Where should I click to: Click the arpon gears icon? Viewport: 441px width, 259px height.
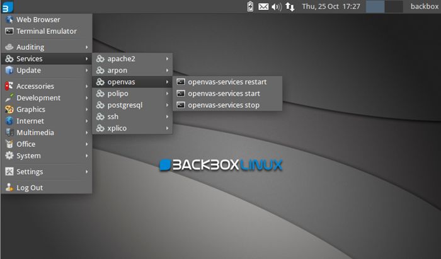point(100,70)
